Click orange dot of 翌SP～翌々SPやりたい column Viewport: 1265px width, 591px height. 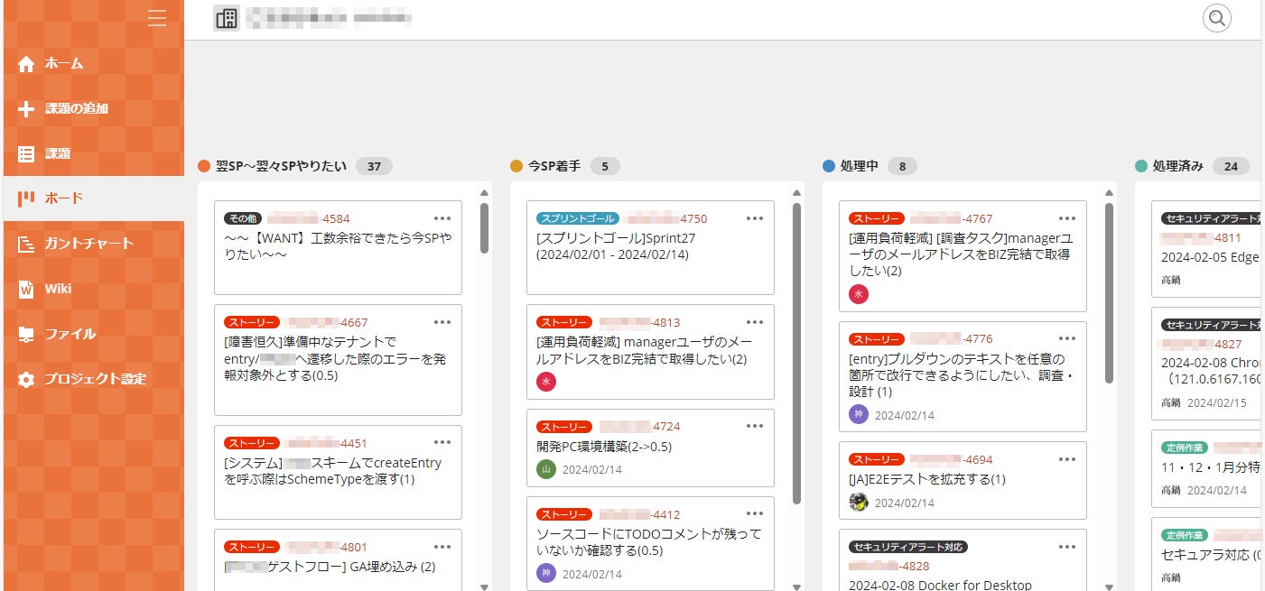204,166
